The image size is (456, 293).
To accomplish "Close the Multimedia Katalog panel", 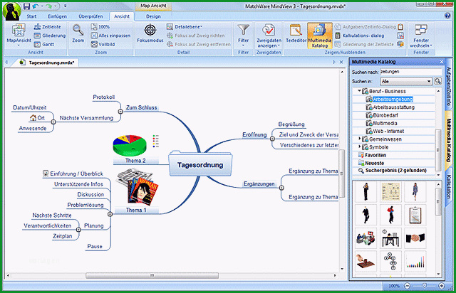I will pyautogui.click(x=441, y=62).
